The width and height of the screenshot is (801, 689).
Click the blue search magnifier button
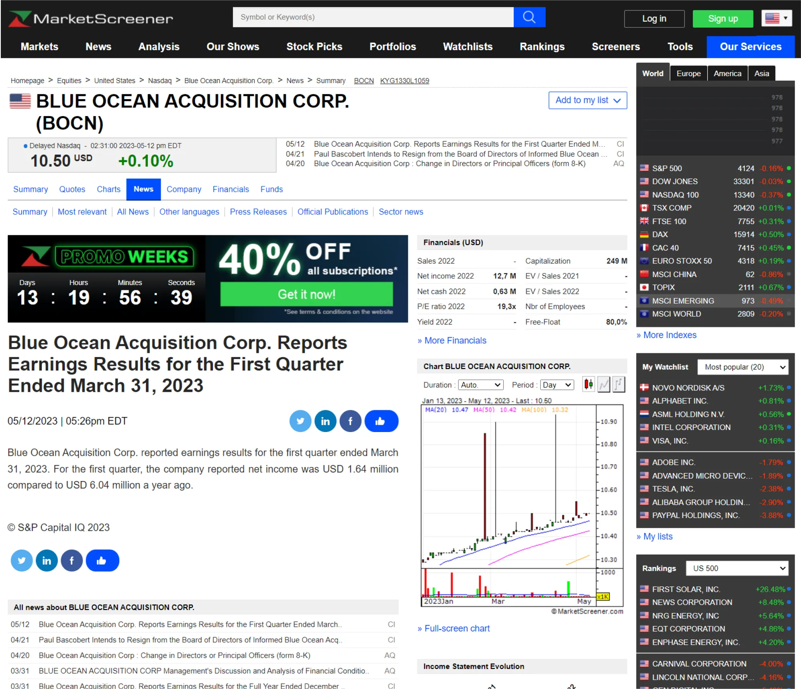point(529,17)
